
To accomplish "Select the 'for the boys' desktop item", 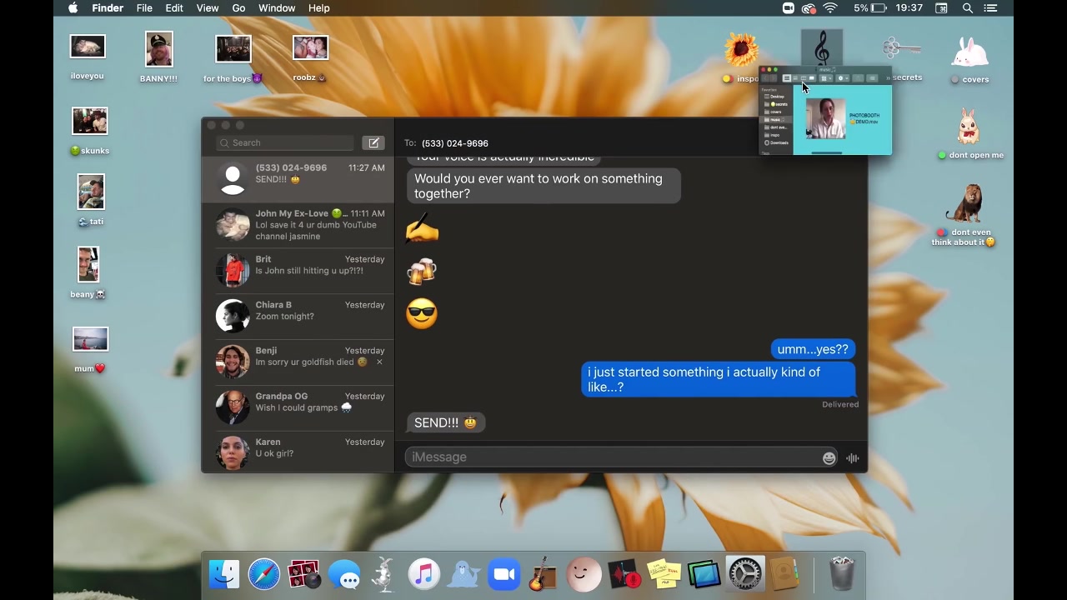I will pos(233,58).
